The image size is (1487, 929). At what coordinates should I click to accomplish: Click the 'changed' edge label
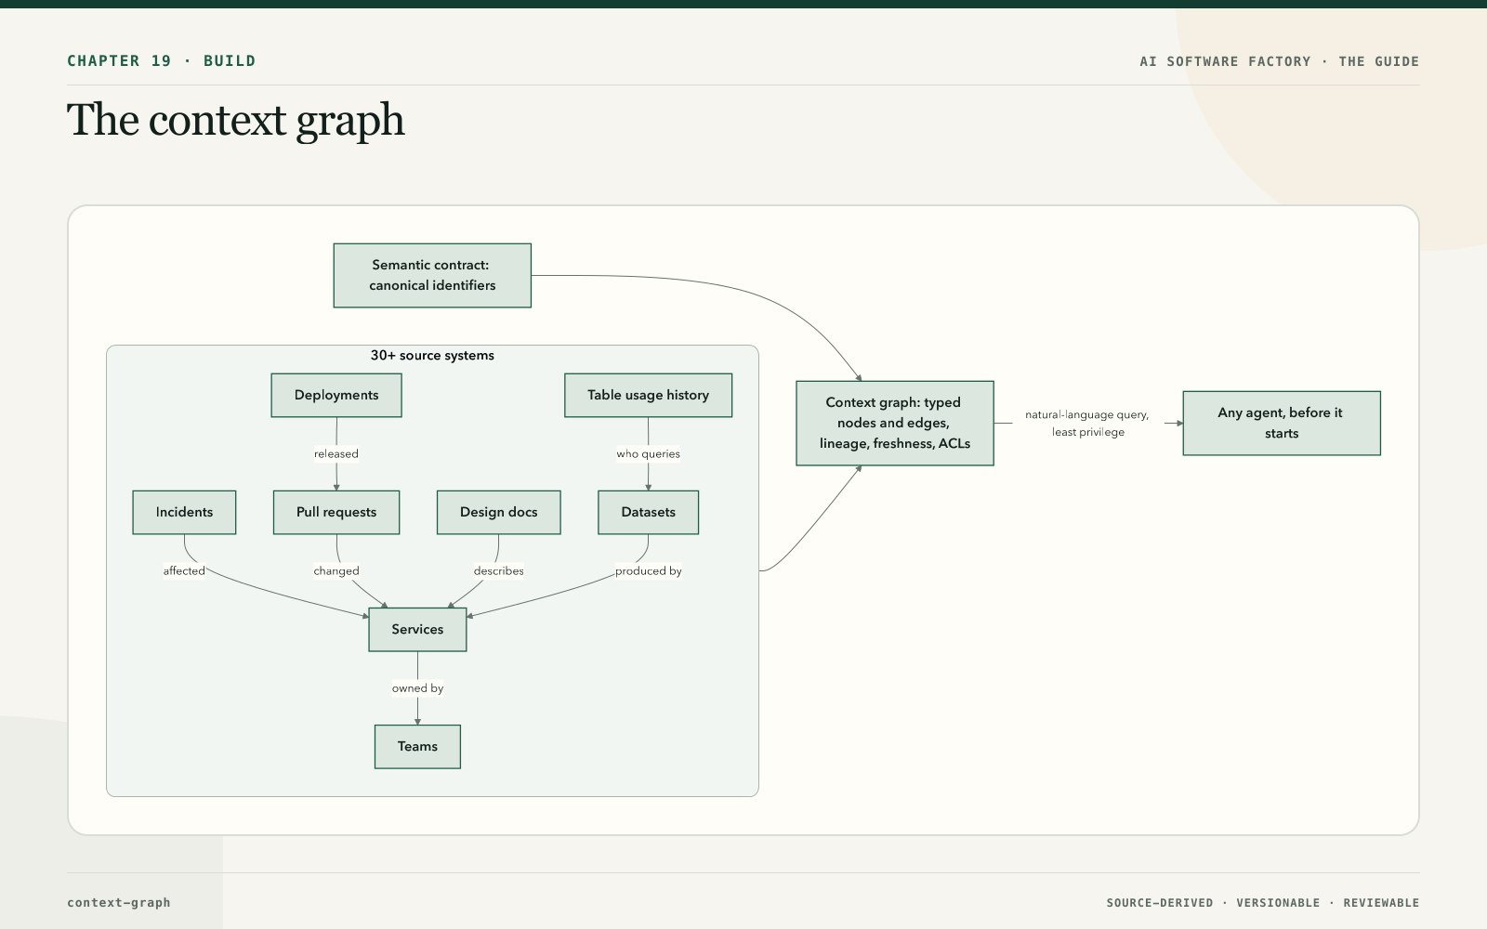[336, 571]
